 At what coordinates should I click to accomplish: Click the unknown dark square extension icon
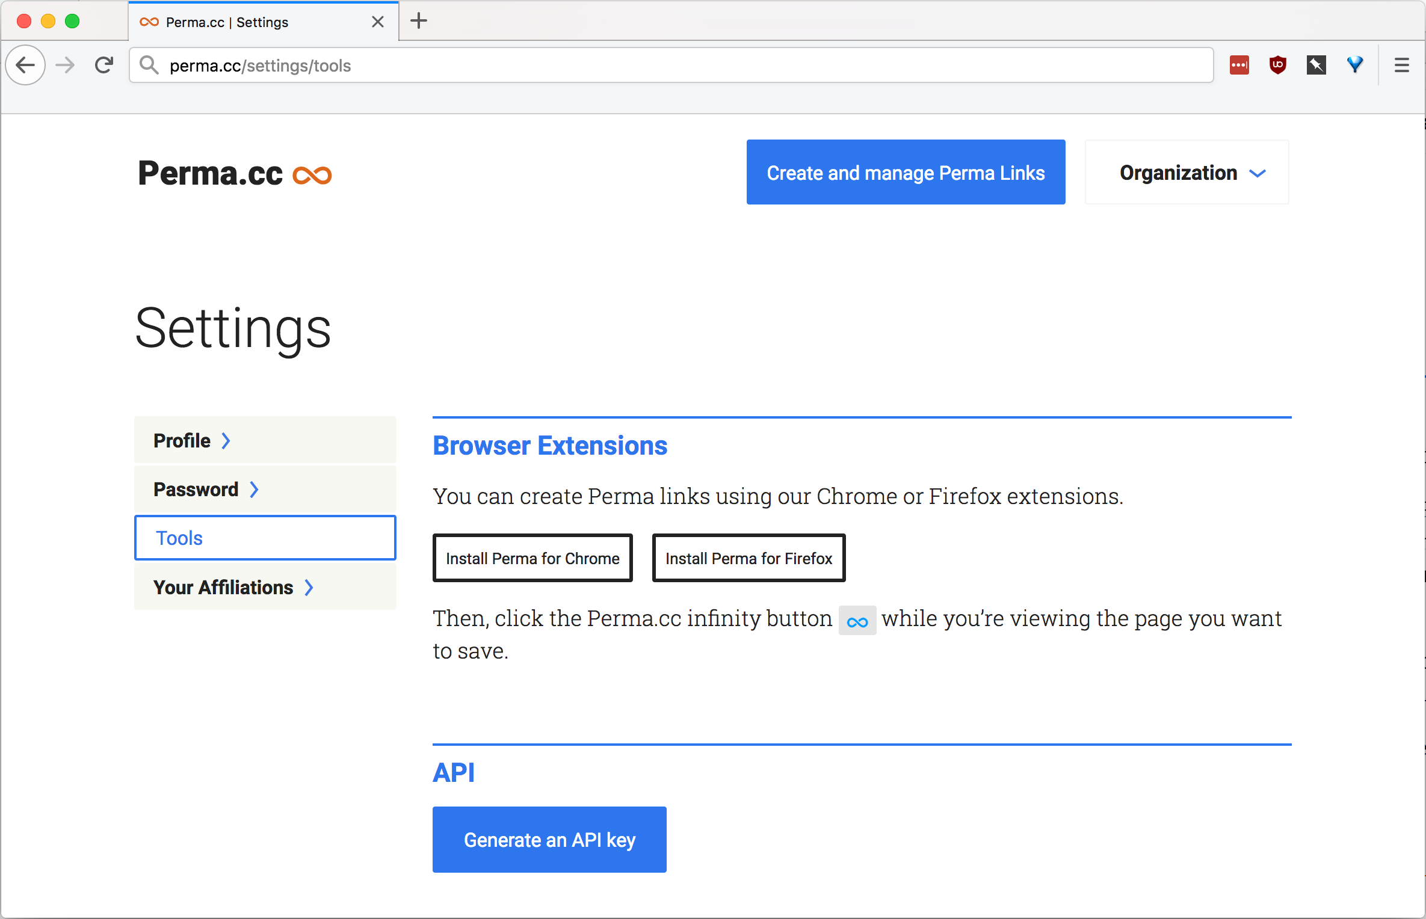1316,64
